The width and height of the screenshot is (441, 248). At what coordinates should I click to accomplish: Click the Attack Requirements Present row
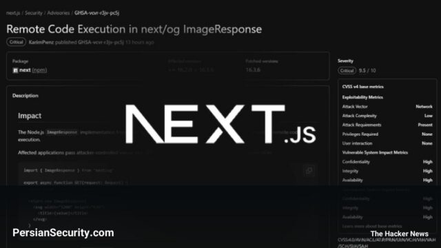point(387,125)
